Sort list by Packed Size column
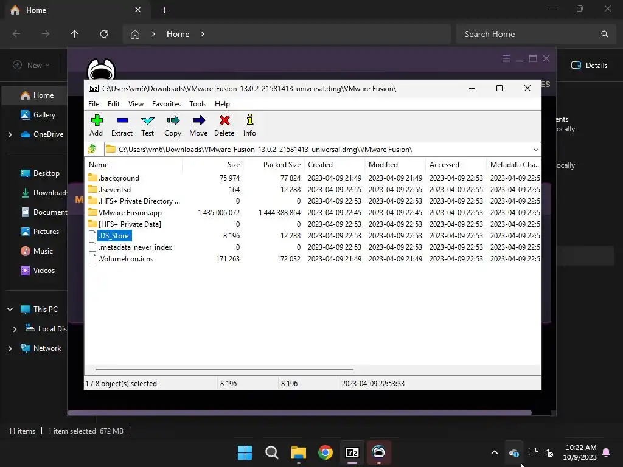 [x=274, y=164]
